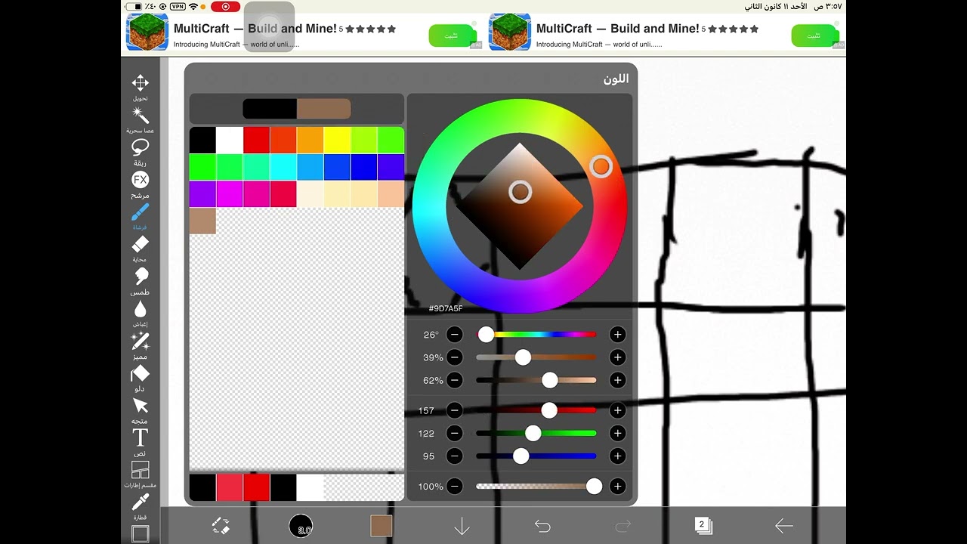Click the diamond saturation-brightness selector handle
Image resolution: width=967 pixels, height=544 pixels.
(x=520, y=192)
